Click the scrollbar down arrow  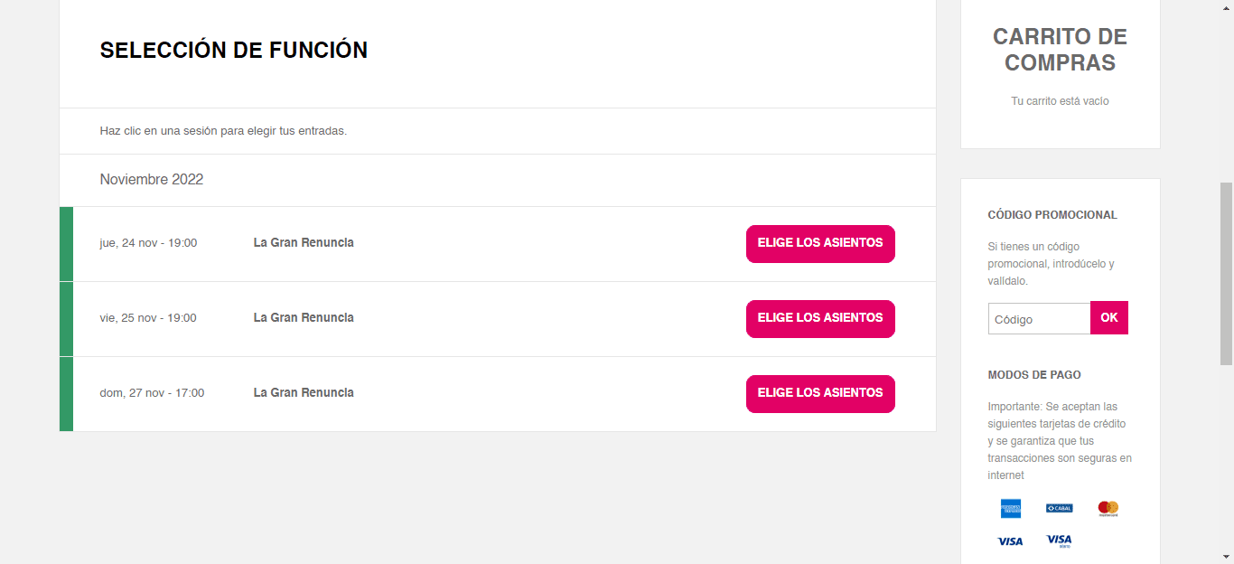[x=1226, y=558]
